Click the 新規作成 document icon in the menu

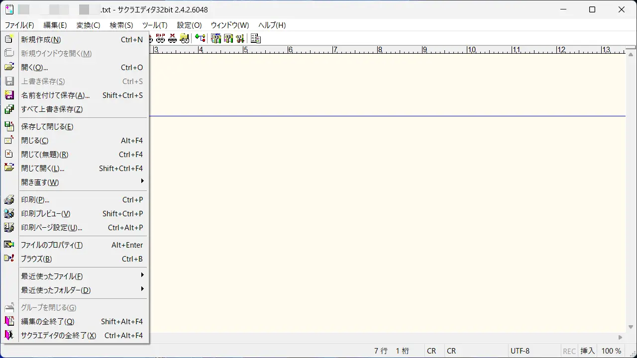(x=9, y=40)
